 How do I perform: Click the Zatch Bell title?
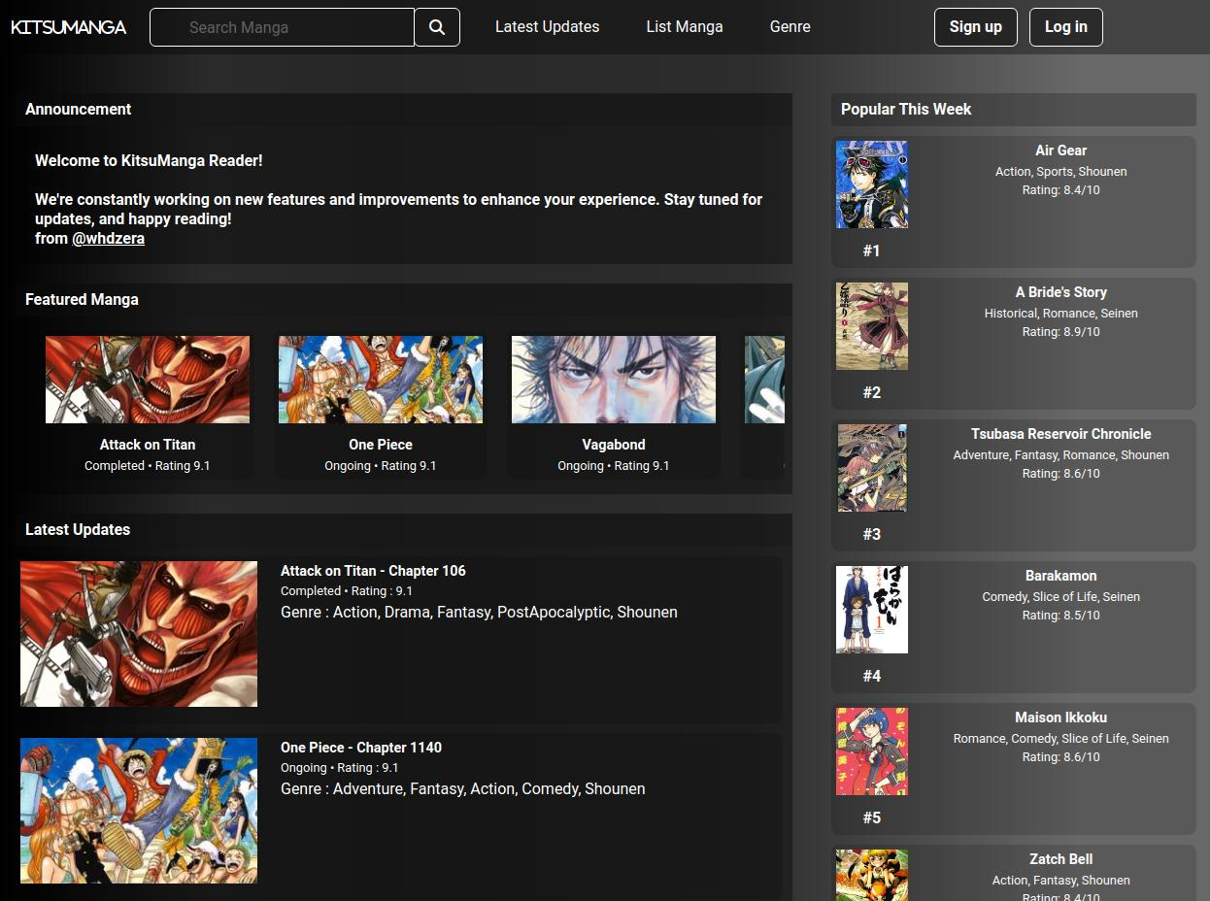pos(1060,859)
